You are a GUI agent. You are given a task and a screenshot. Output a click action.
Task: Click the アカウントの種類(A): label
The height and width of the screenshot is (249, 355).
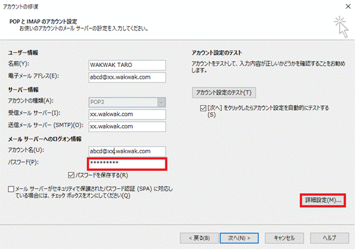31,101
